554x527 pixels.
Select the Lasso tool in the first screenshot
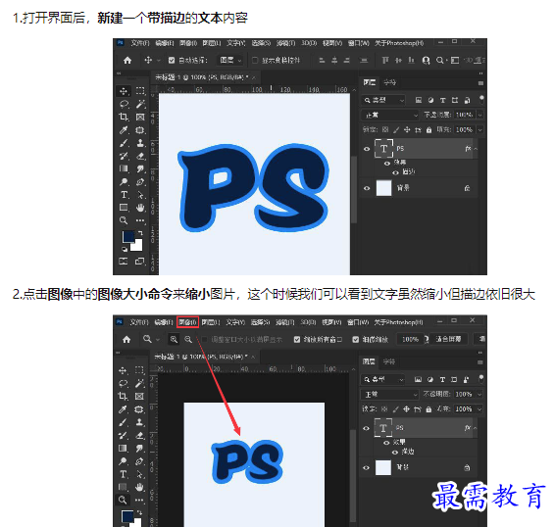click(124, 104)
